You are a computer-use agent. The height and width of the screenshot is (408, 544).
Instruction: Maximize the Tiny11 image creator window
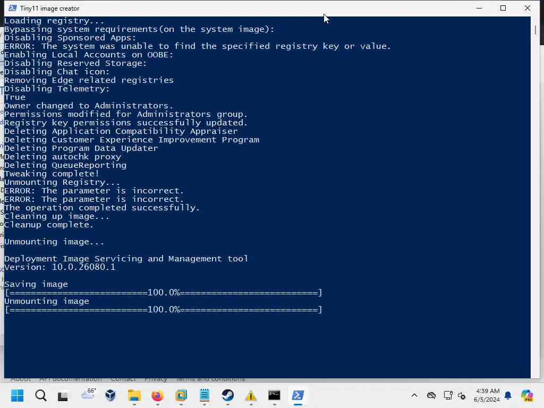[x=503, y=8]
